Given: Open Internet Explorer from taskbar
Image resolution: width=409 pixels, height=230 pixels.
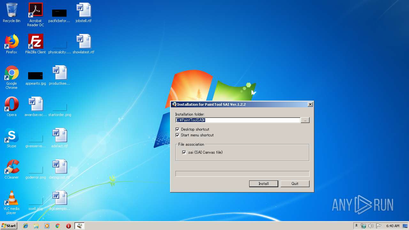Looking at the screenshot, I should [x=26, y=226].
